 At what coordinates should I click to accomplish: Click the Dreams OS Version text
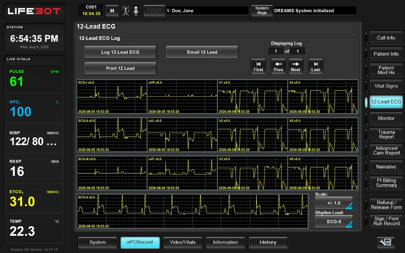(34, 249)
